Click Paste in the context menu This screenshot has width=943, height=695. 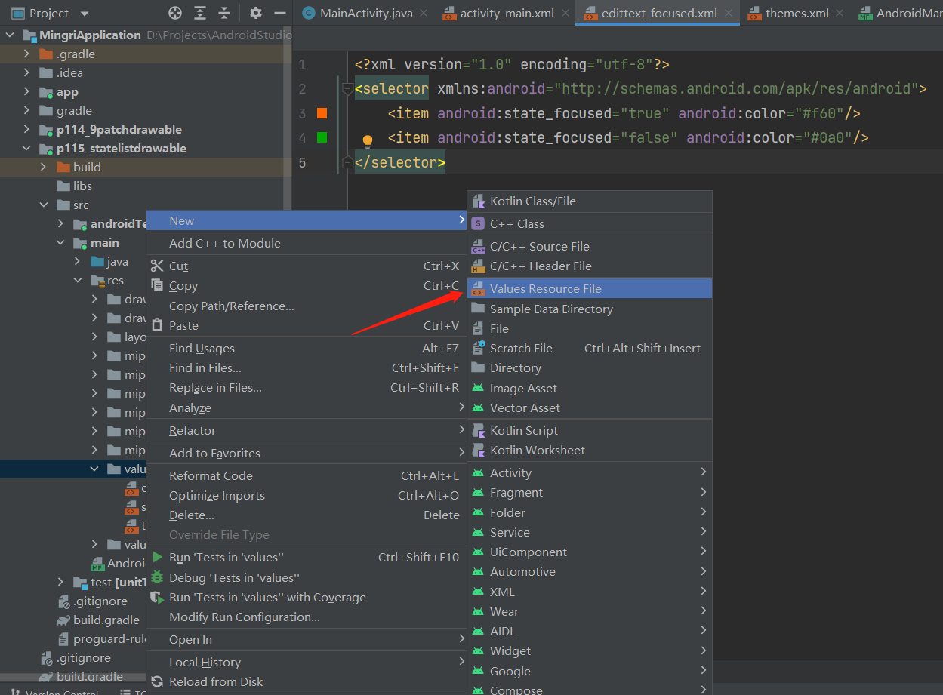pyautogui.click(x=307, y=325)
